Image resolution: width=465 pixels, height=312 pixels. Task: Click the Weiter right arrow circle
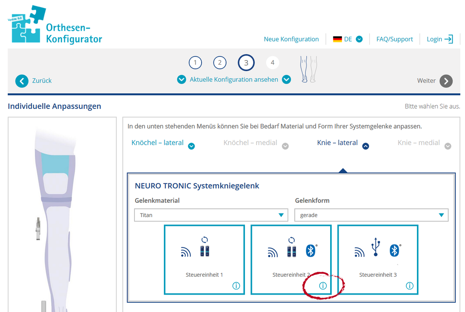[x=446, y=81]
